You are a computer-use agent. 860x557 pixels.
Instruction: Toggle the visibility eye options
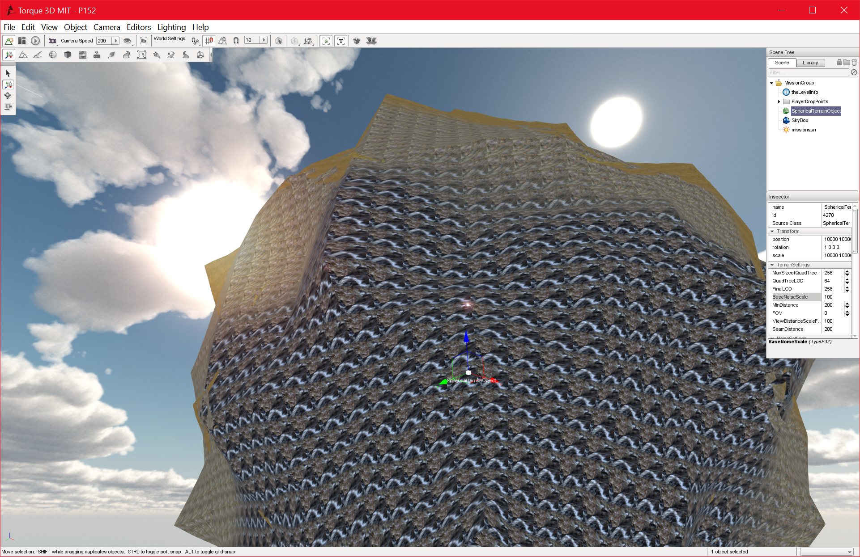[128, 41]
